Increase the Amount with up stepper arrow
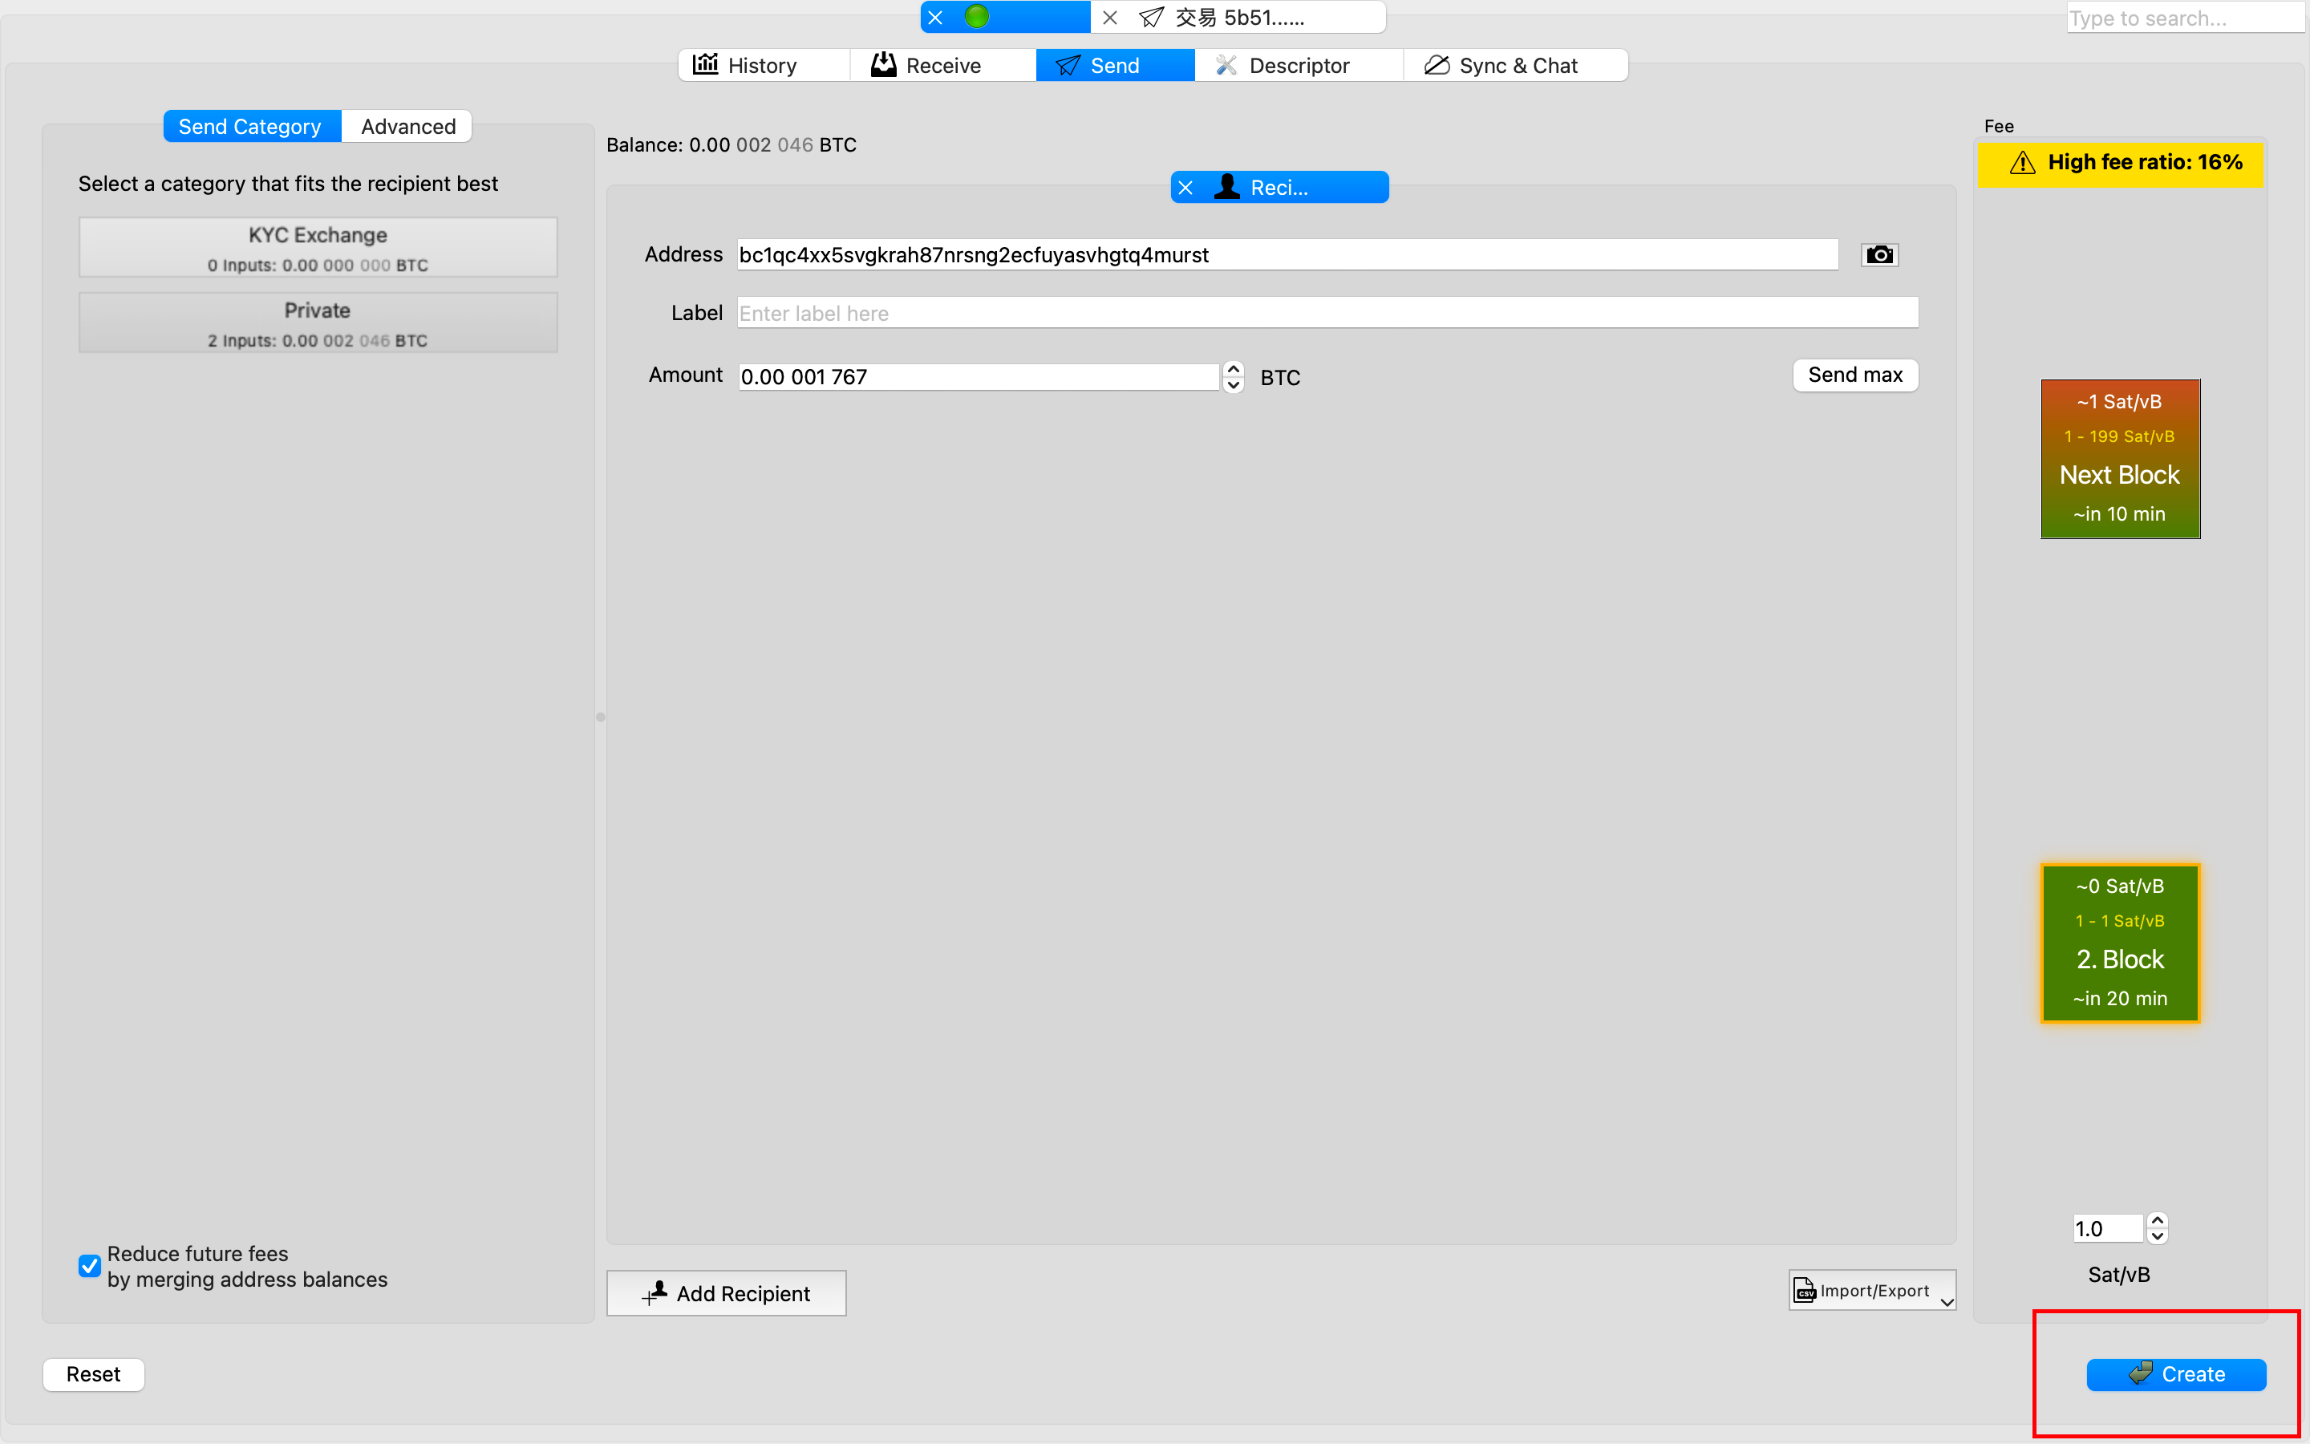The width and height of the screenshot is (2310, 1444). pos(1234,369)
